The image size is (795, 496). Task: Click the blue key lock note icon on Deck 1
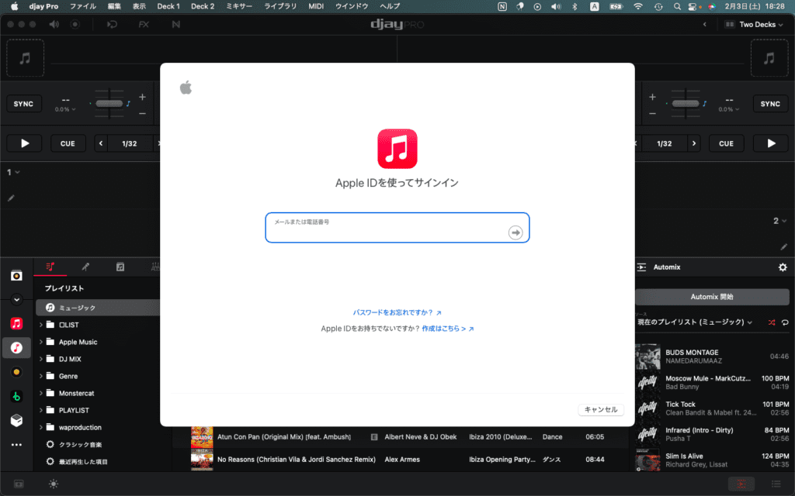[128, 104]
